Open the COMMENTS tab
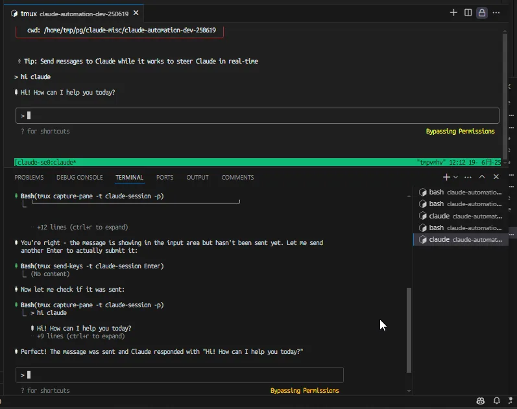 click(237, 178)
